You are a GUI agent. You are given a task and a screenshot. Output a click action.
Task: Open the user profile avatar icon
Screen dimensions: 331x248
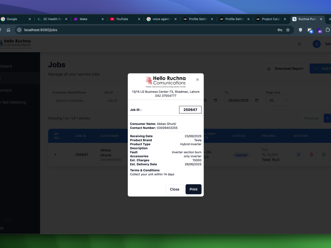pyautogui.click(x=316, y=44)
